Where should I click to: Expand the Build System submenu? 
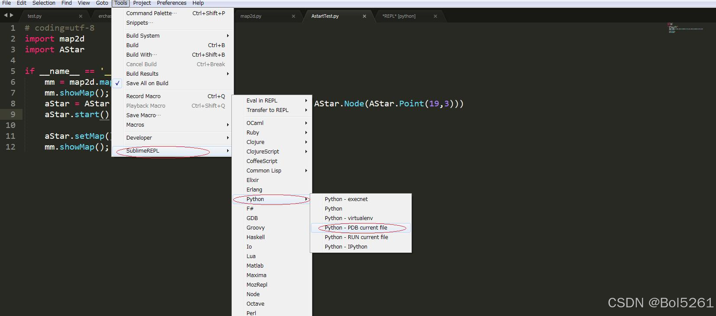(x=173, y=36)
